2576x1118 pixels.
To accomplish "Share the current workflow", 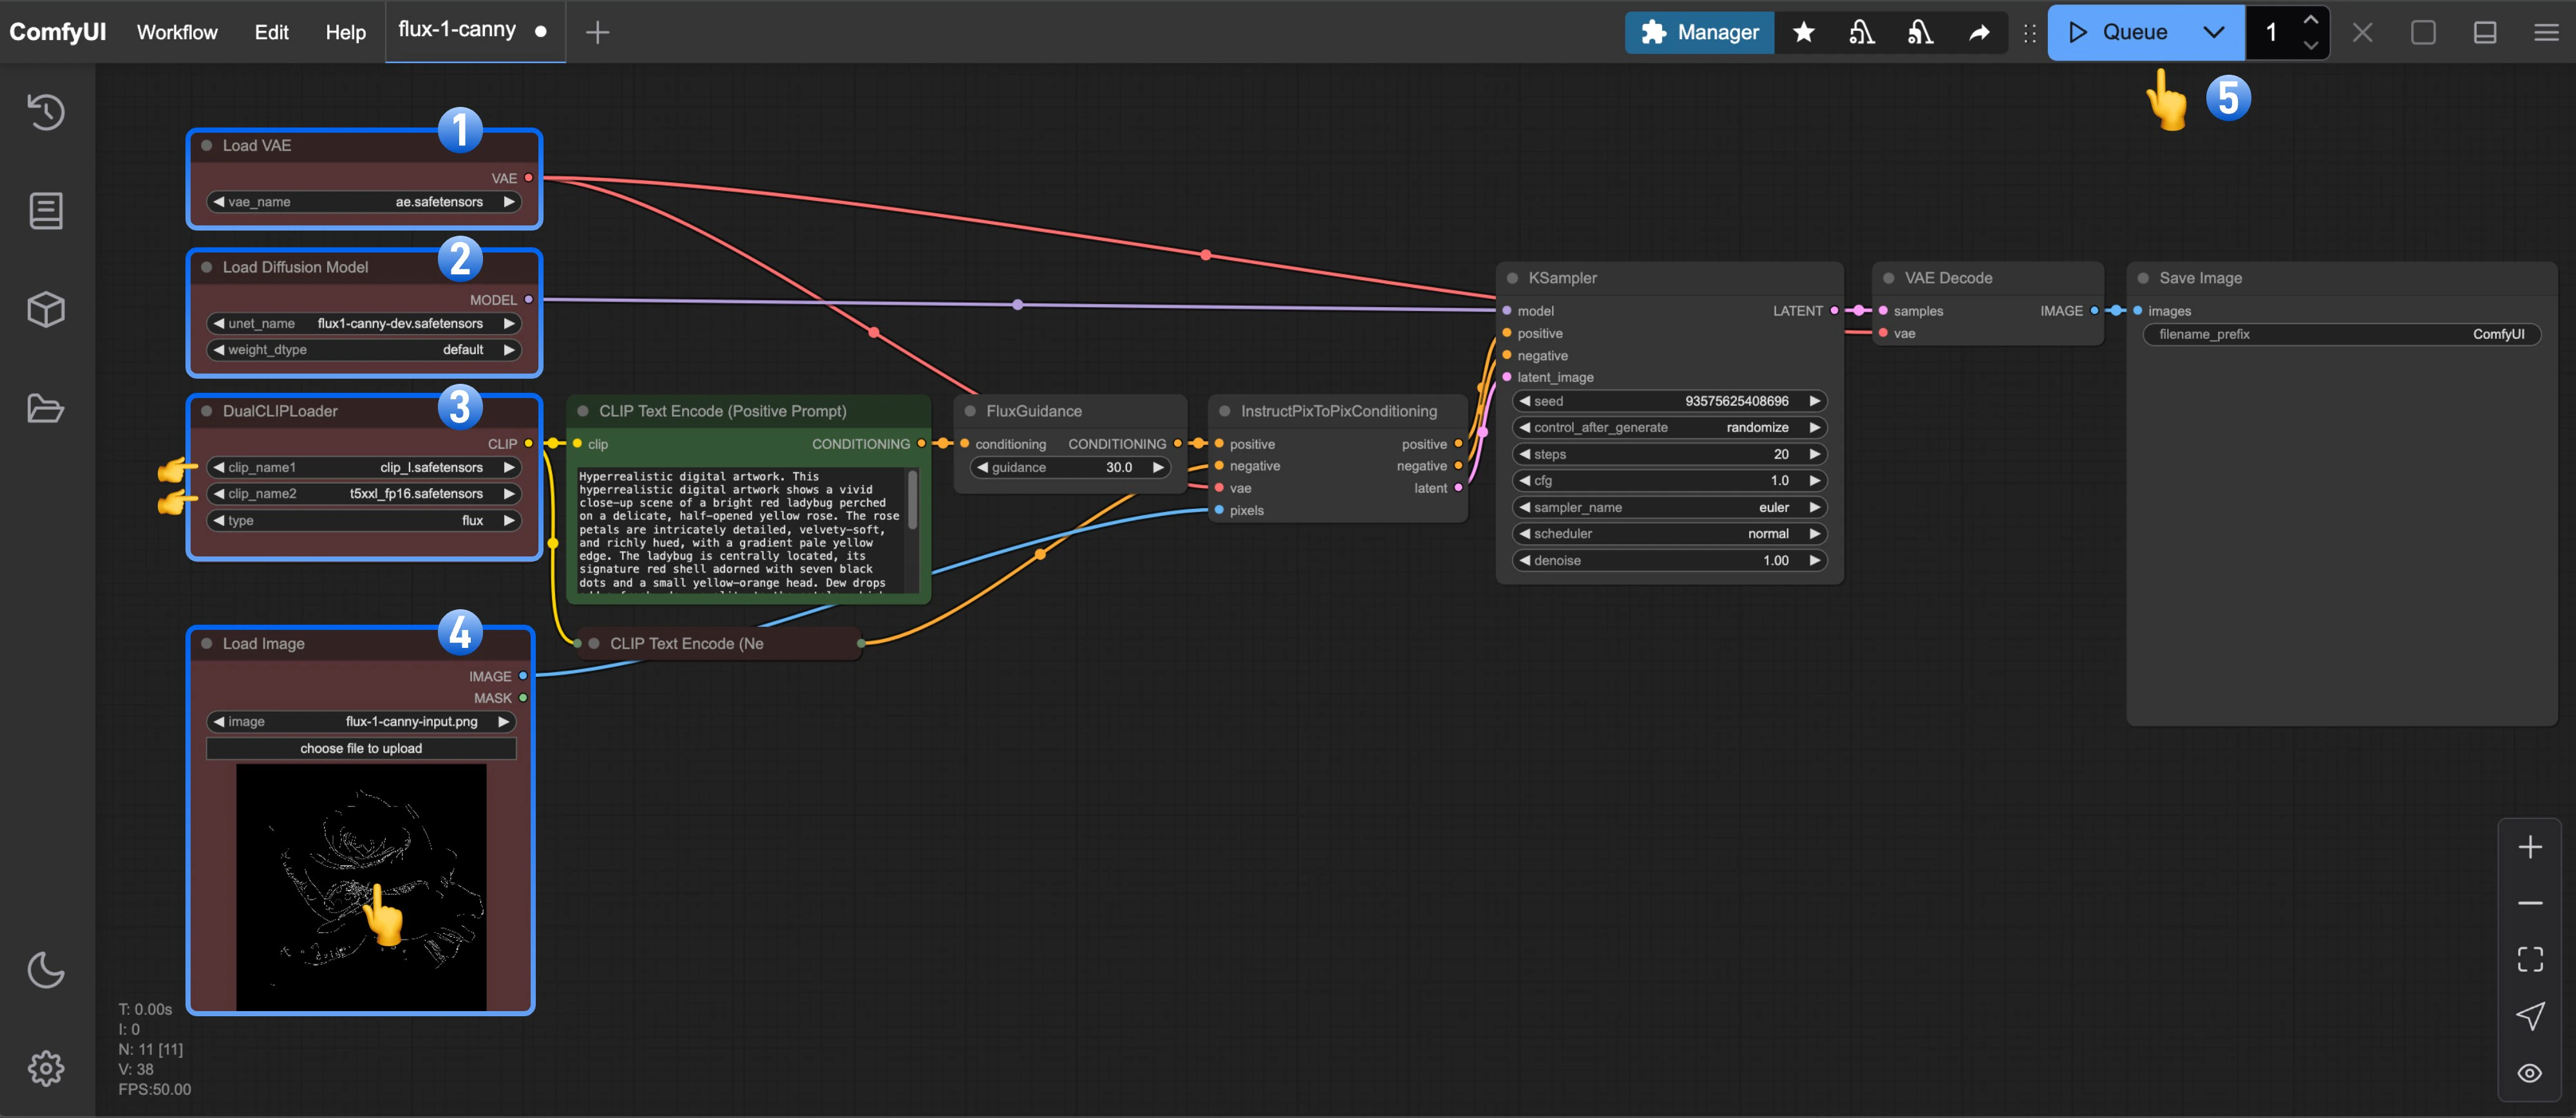I will pos(1979,32).
